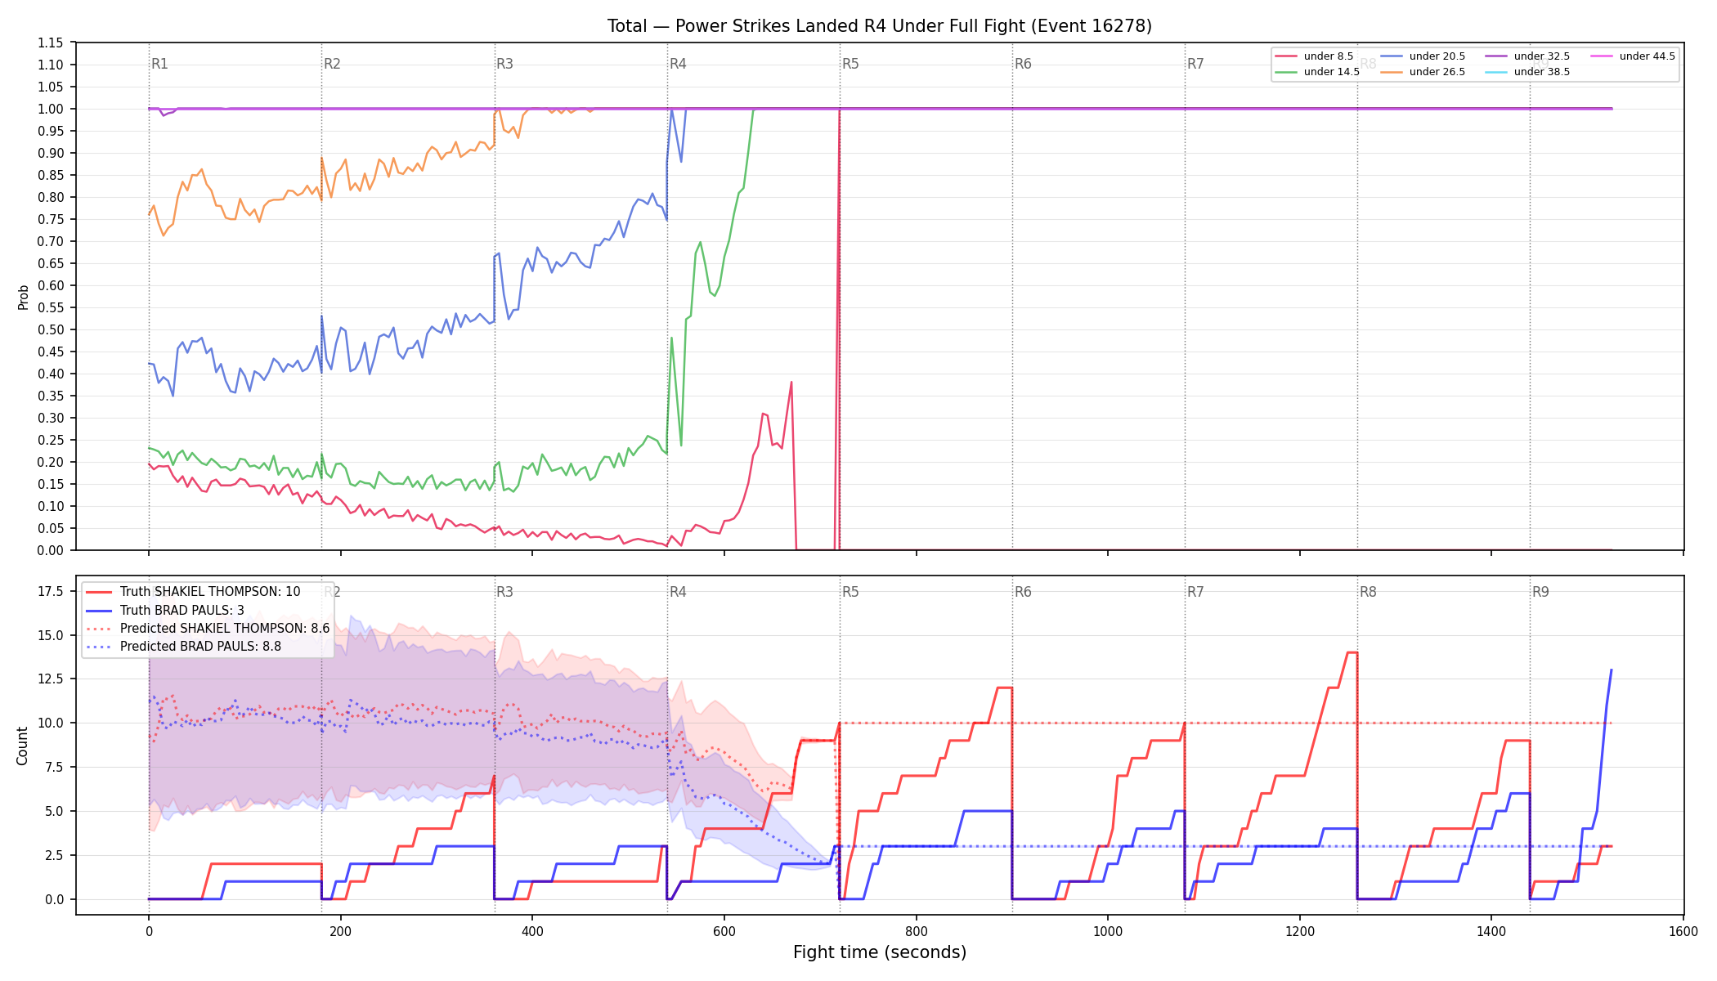This screenshot has height=981, width=1717.
Task: Click the R4 round label in Prob chart
Action: pos(678,64)
